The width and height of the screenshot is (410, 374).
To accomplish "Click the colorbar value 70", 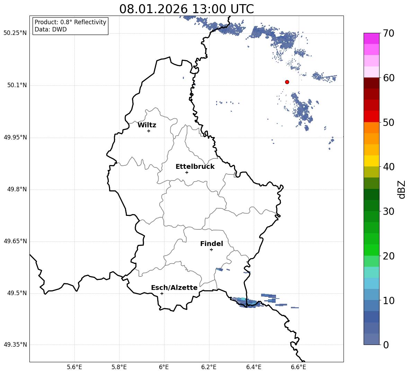I will pyautogui.click(x=389, y=34).
